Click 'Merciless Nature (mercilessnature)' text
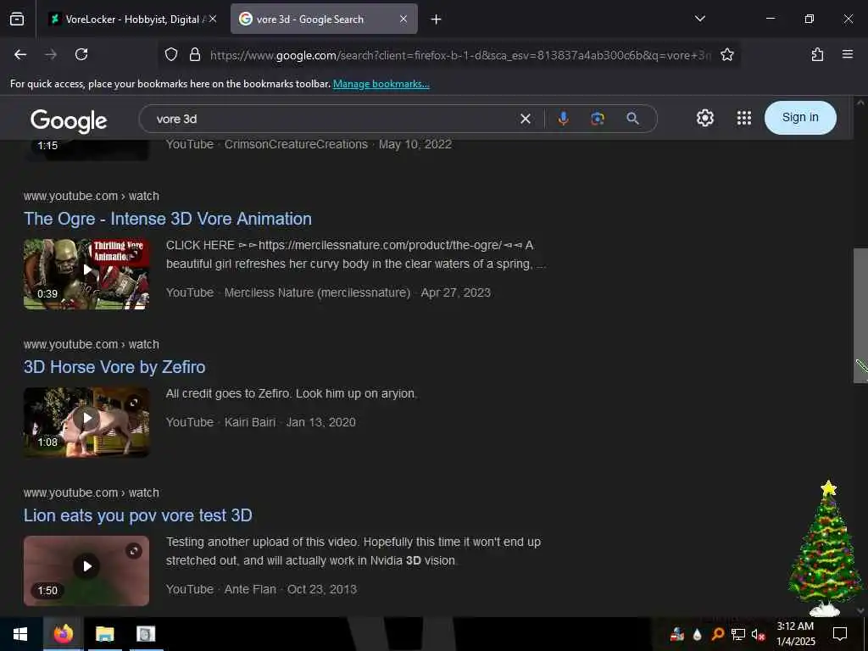The image size is (868, 651). point(317,292)
